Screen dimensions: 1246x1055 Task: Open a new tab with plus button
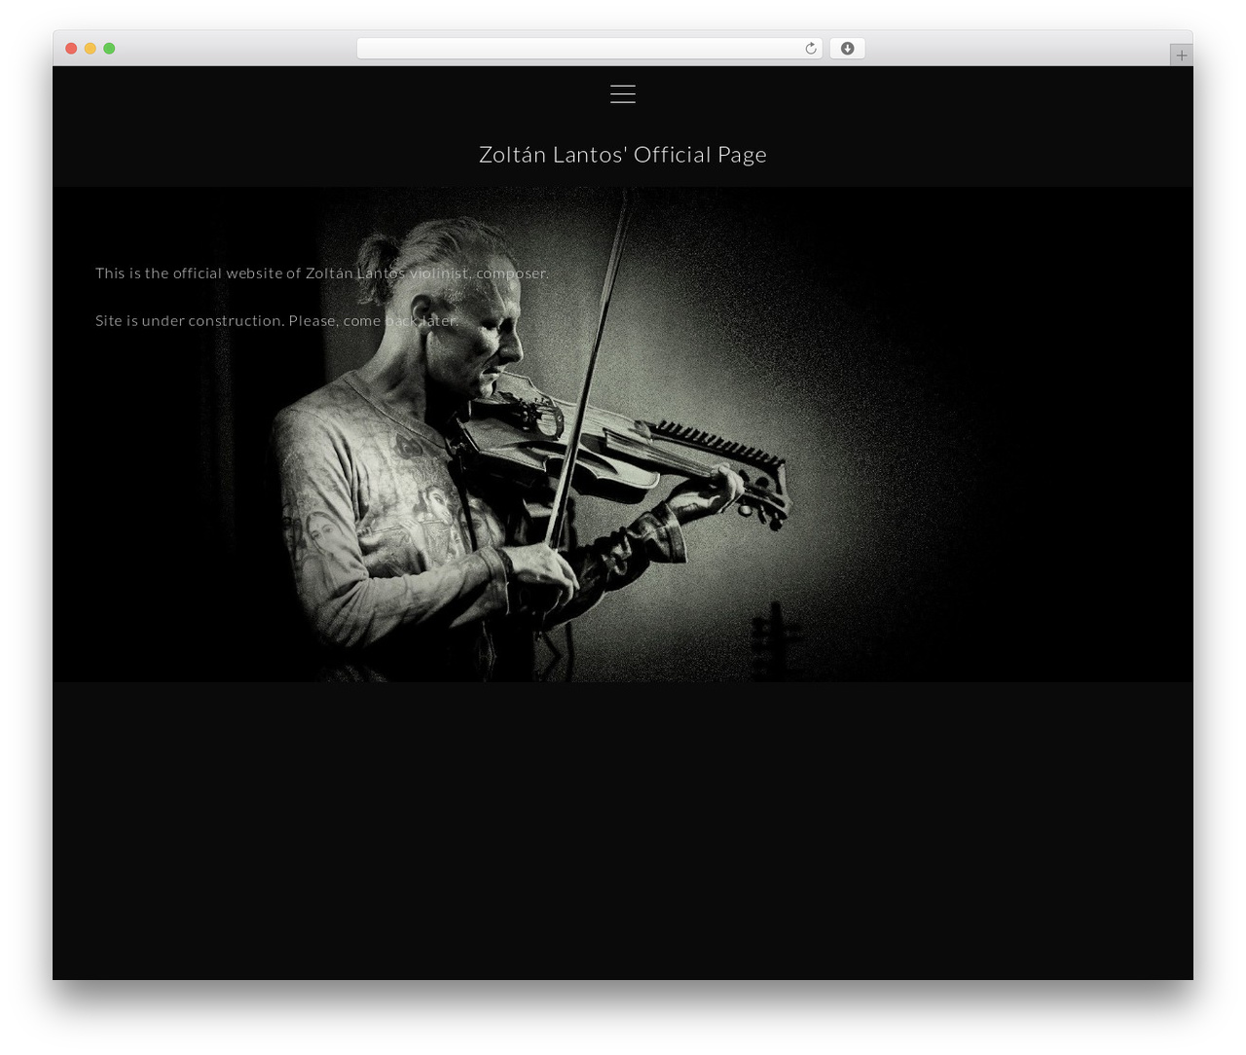[1181, 55]
